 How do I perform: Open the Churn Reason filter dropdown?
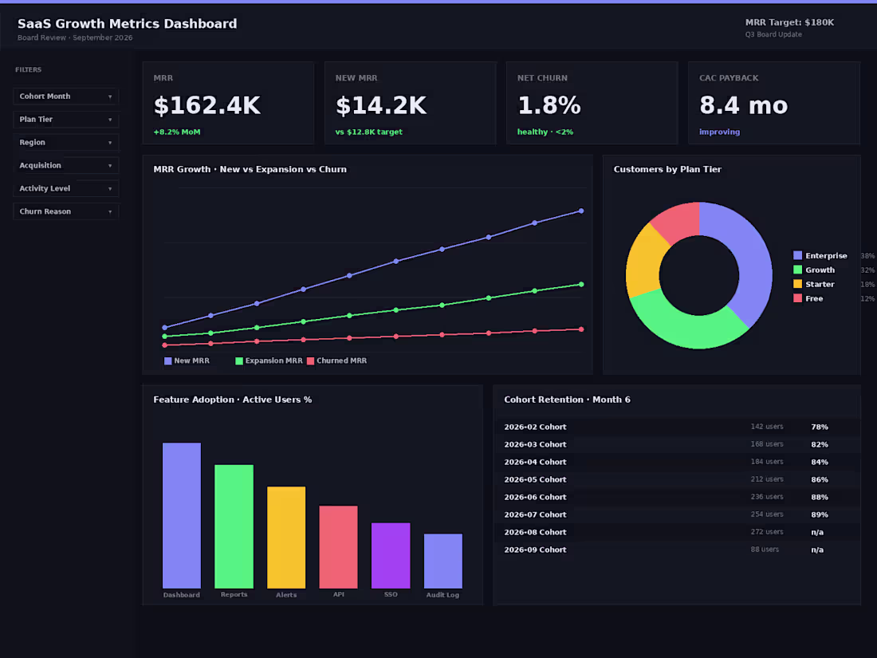pos(65,211)
